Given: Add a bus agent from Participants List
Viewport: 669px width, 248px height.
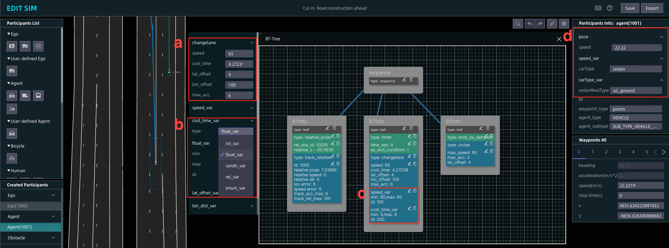Looking at the screenshot, I should tap(38, 96).
